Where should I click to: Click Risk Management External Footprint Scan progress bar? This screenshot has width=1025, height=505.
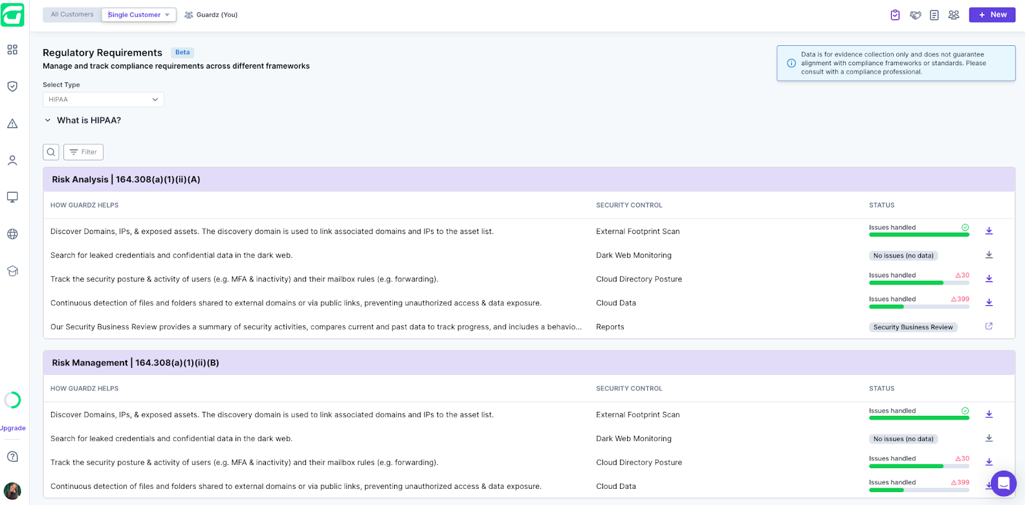coord(919,418)
